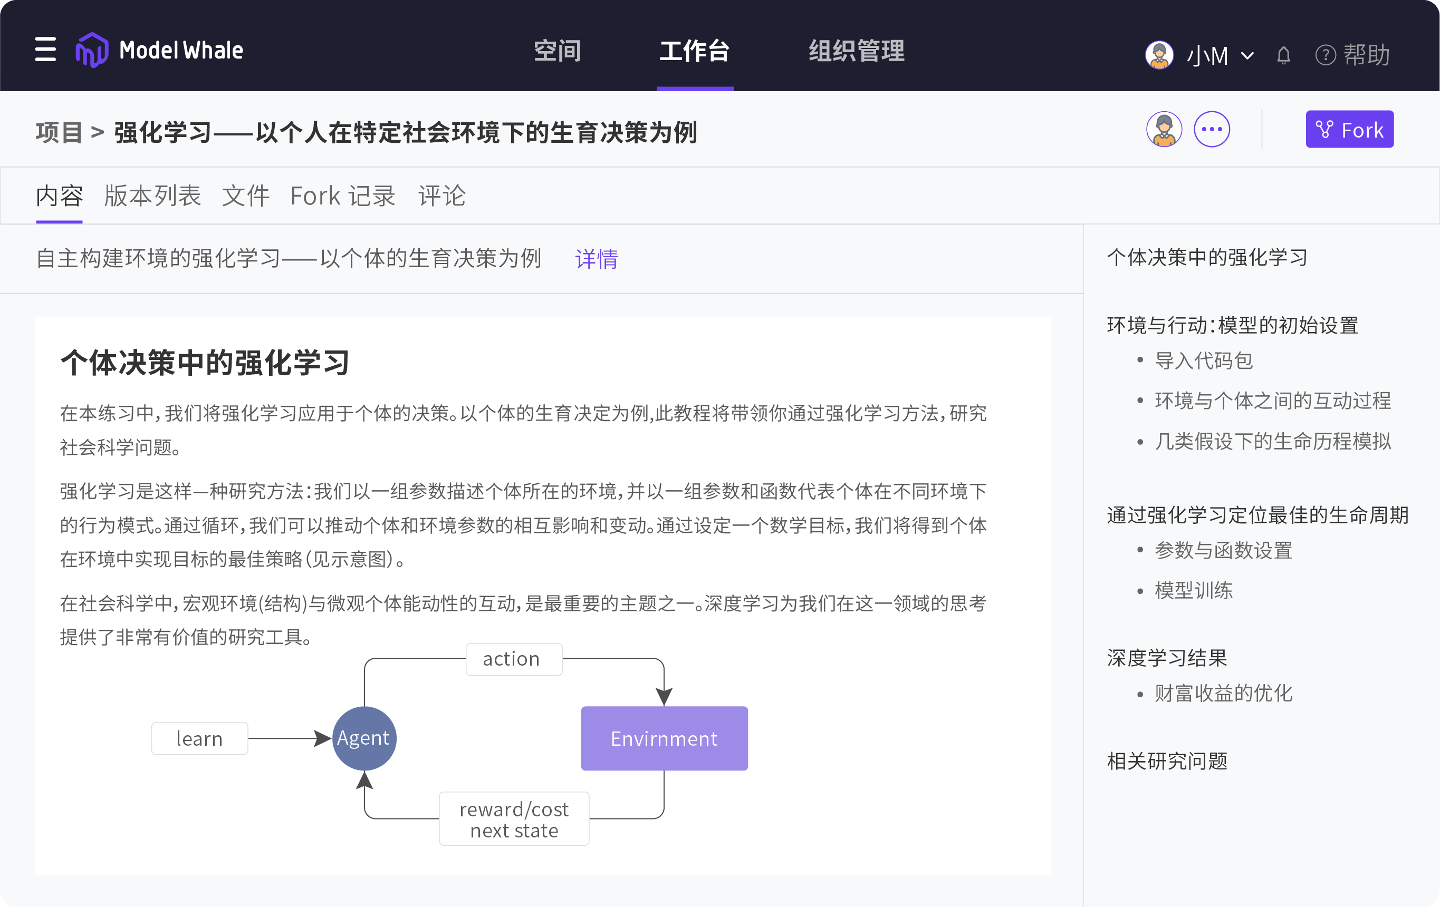This screenshot has width=1440, height=907.
Task: Jump to 参数与函数设置 outline item
Action: pos(1224,551)
